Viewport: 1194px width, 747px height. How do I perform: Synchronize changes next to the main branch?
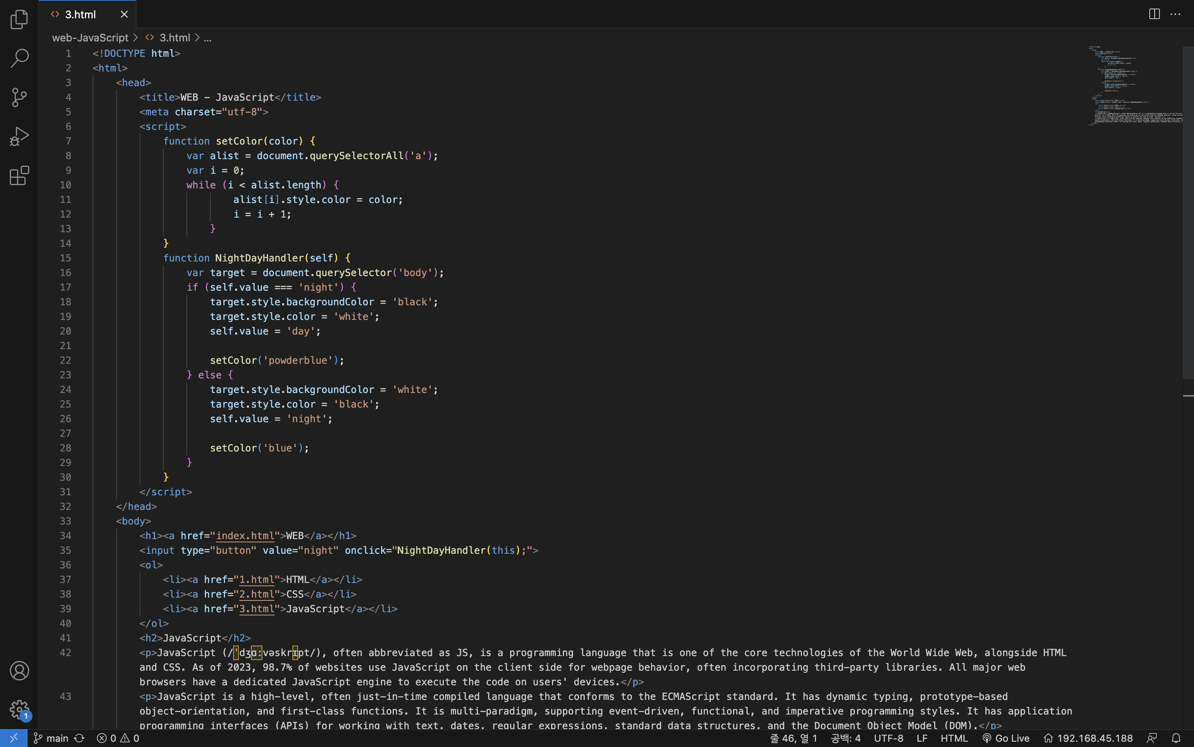coord(80,738)
